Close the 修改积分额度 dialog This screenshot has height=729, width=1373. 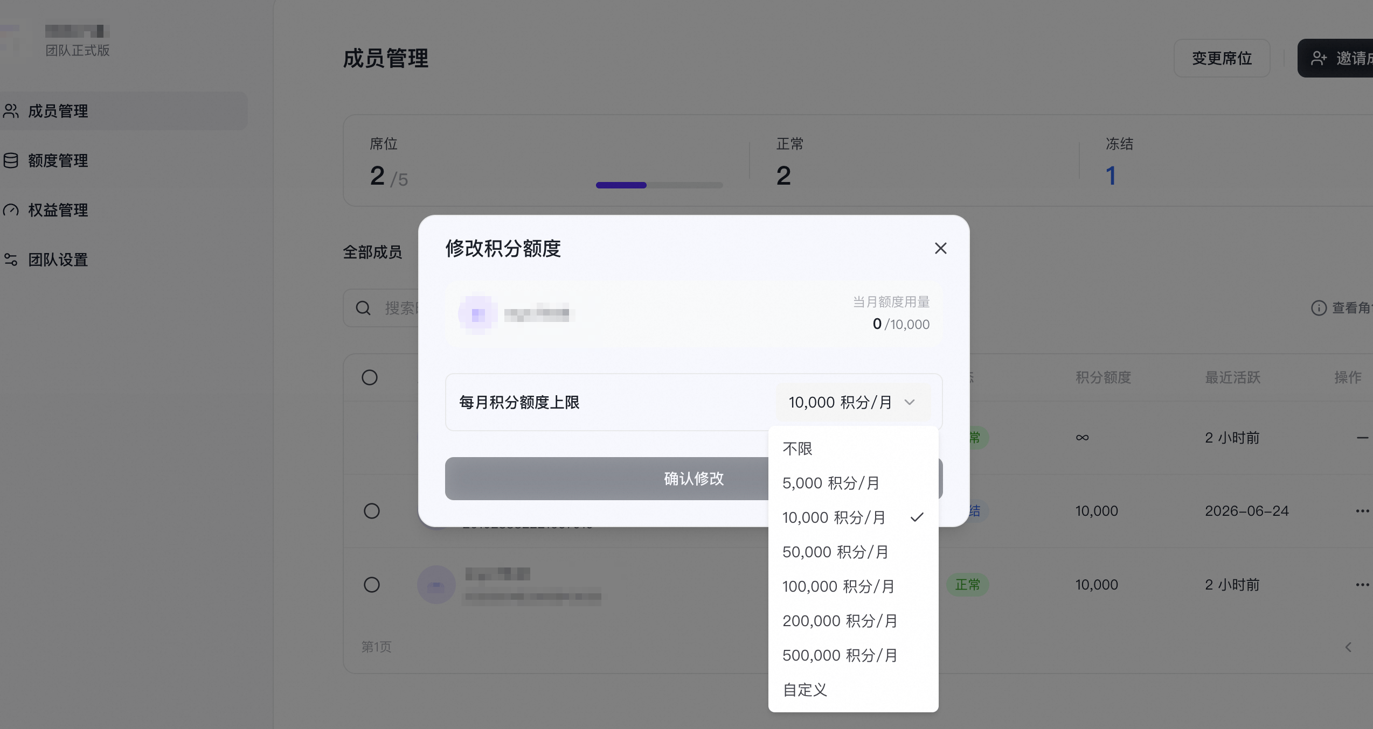click(940, 248)
